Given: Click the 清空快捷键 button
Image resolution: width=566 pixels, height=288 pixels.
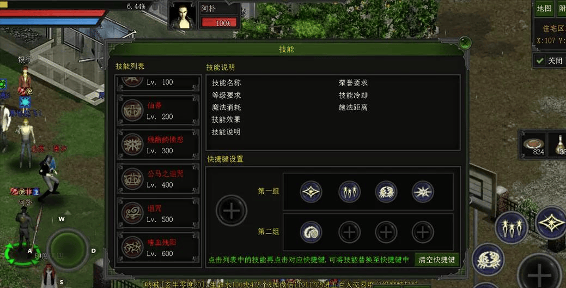Looking at the screenshot, I should pos(436,260).
